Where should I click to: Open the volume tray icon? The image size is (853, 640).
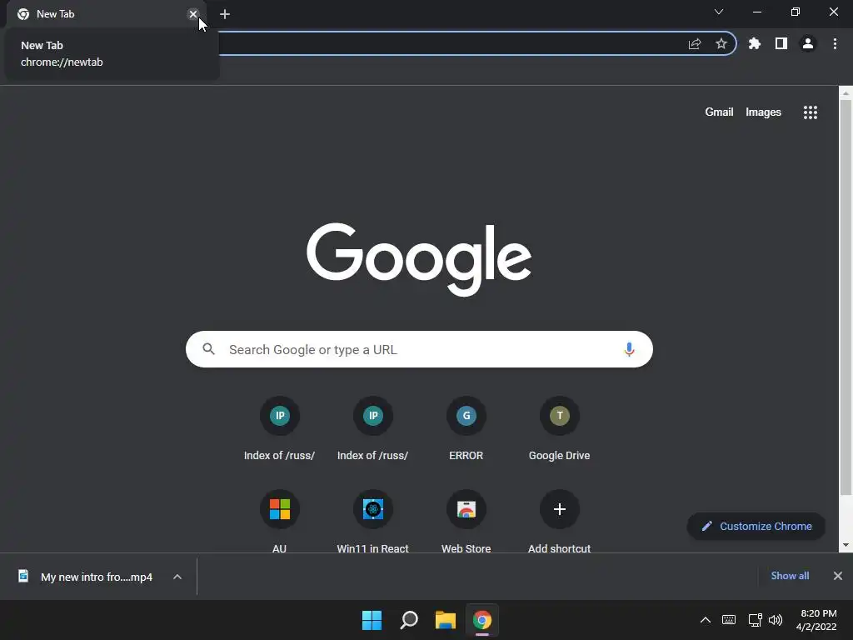pos(776,620)
